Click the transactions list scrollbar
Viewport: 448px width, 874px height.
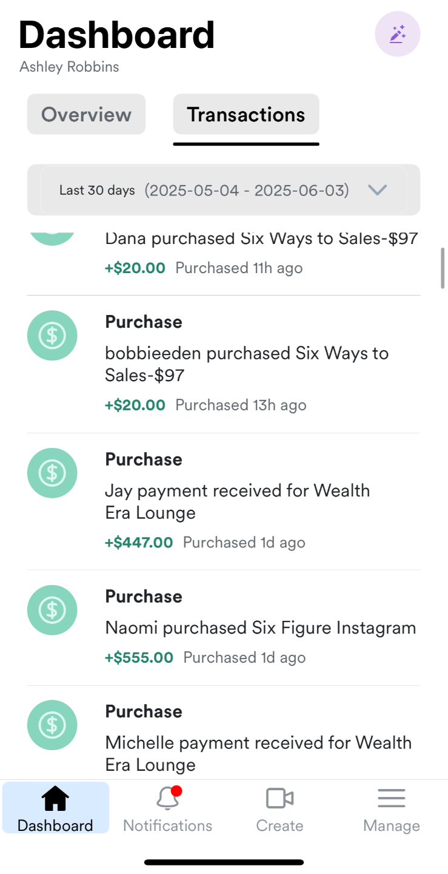(x=443, y=268)
